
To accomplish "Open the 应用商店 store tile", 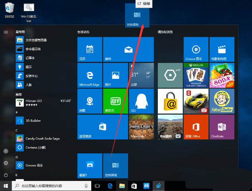I will coord(102,127).
